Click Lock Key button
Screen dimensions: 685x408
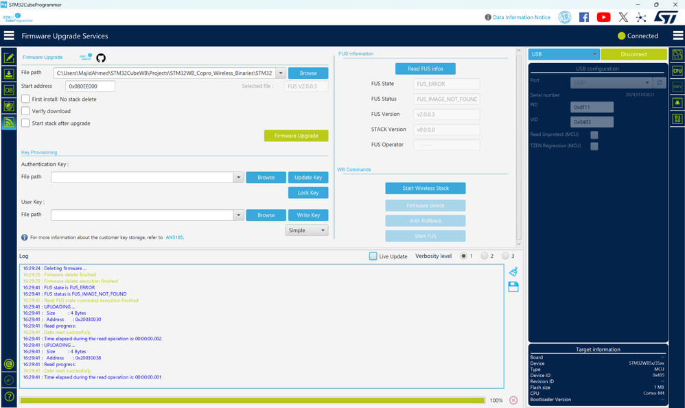[308, 193]
